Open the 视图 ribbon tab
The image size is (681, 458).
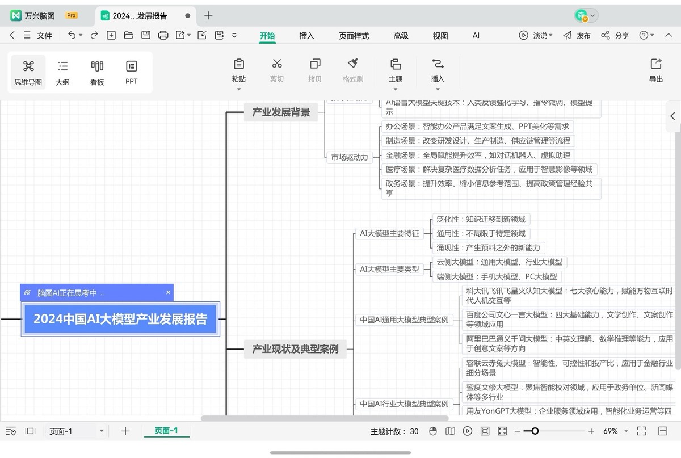(x=440, y=36)
